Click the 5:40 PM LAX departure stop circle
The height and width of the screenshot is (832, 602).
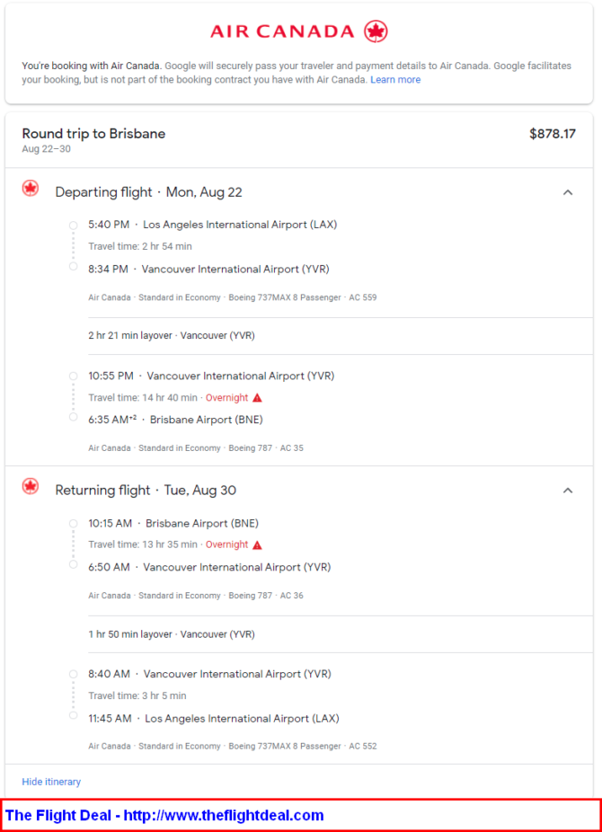(73, 225)
